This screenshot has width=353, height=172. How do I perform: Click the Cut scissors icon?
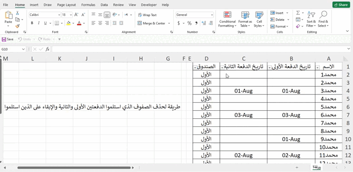(18, 13)
